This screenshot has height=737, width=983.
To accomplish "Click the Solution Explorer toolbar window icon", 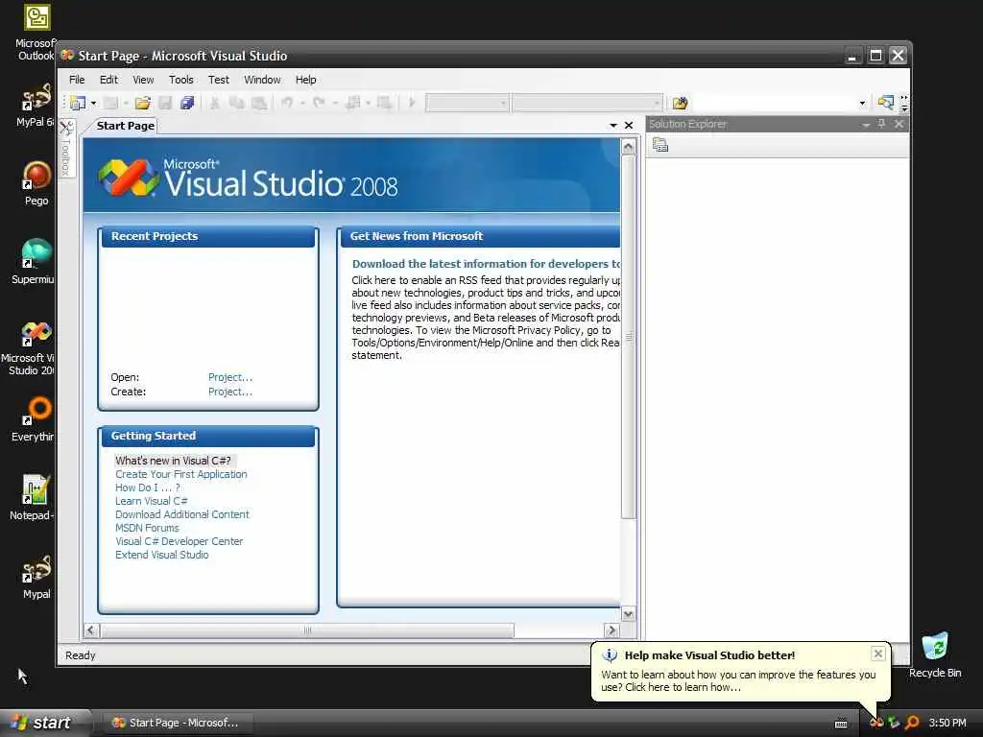I will click(885, 103).
